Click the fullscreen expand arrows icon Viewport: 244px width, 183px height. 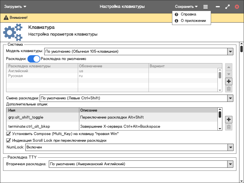point(228,6)
